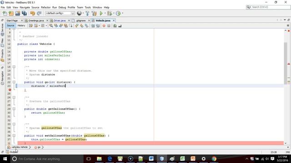Click the Cortana search box
This screenshot has width=291, height=163.
point(47,159)
